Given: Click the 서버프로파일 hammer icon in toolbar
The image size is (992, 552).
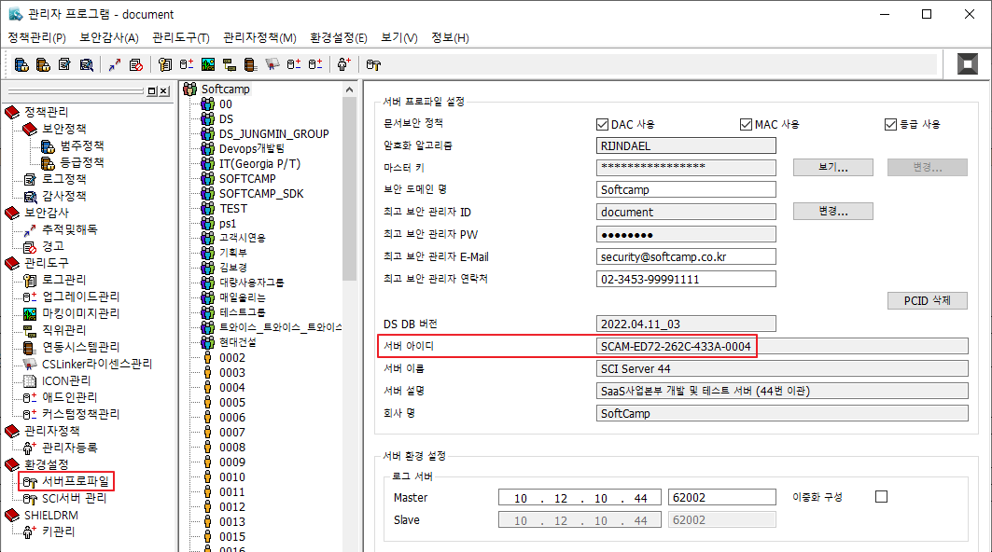Looking at the screenshot, I should (373, 64).
